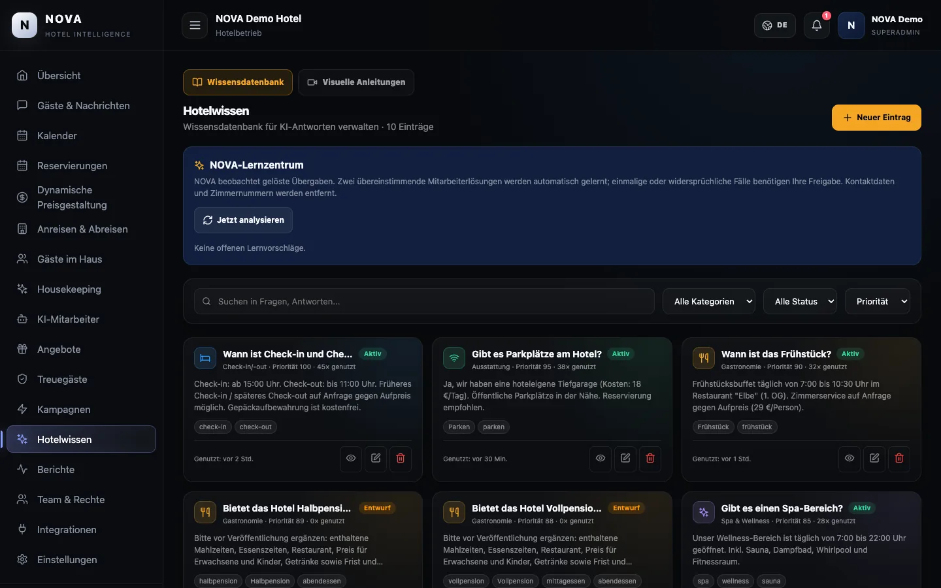The image size is (941, 588).
Task: Switch to the Visuelle Anleitungen tab
Action: 356,82
